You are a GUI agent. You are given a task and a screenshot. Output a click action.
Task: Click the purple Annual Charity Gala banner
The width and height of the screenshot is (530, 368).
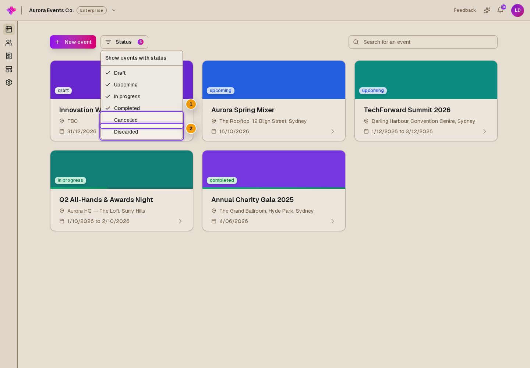[x=274, y=169]
